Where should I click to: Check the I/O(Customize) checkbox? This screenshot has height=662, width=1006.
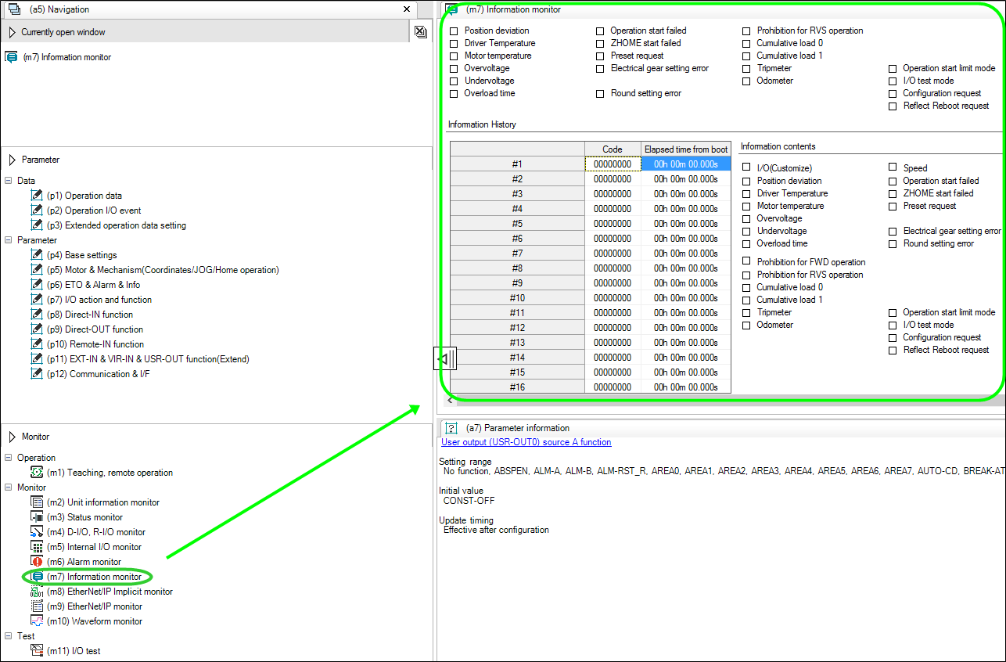pos(746,168)
